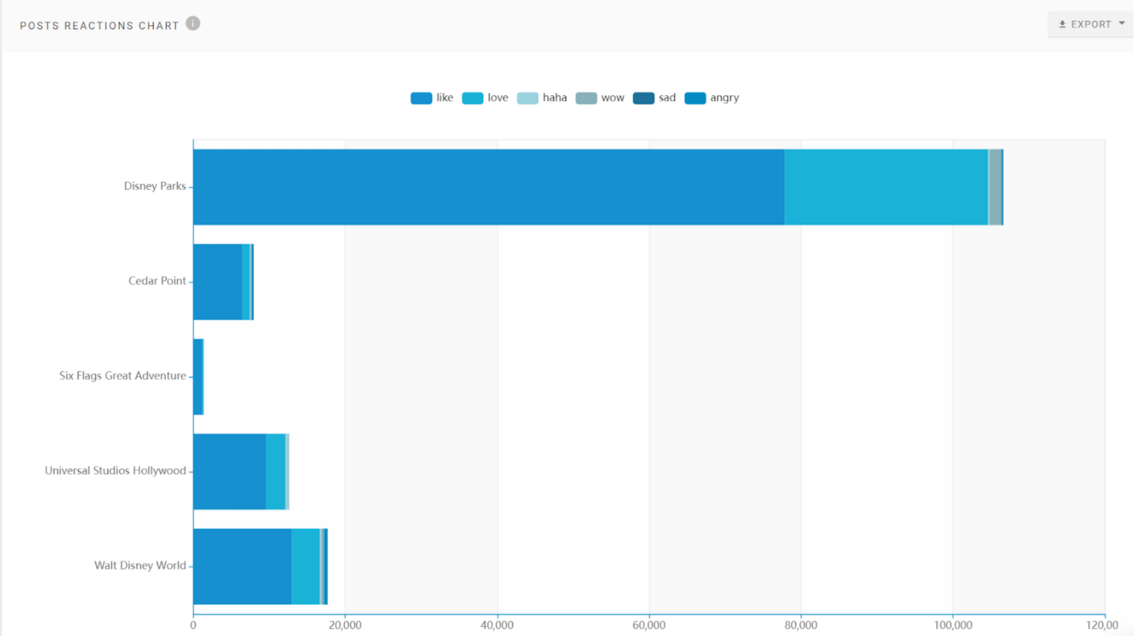The image size is (1139, 636).
Task: Click the Universal Studios Hollywood label
Action: (x=115, y=470)
